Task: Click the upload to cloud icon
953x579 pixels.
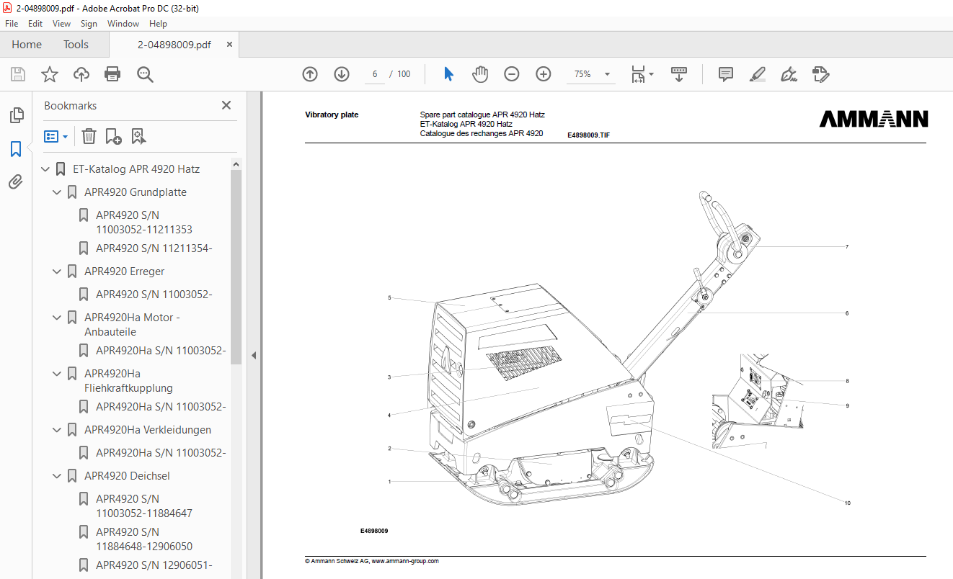Action: pyautogui.click(x=81, y=74)
